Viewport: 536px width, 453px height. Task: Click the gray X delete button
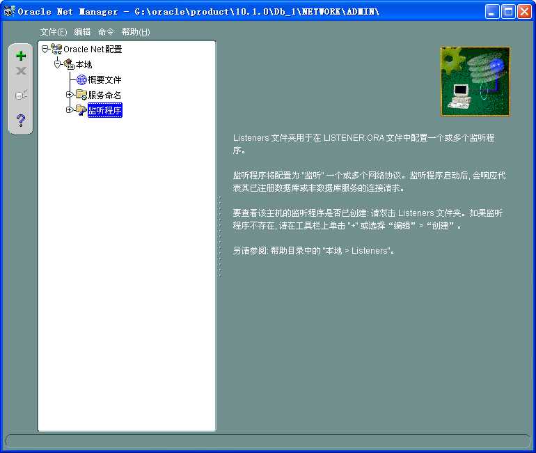click(21, 71)
